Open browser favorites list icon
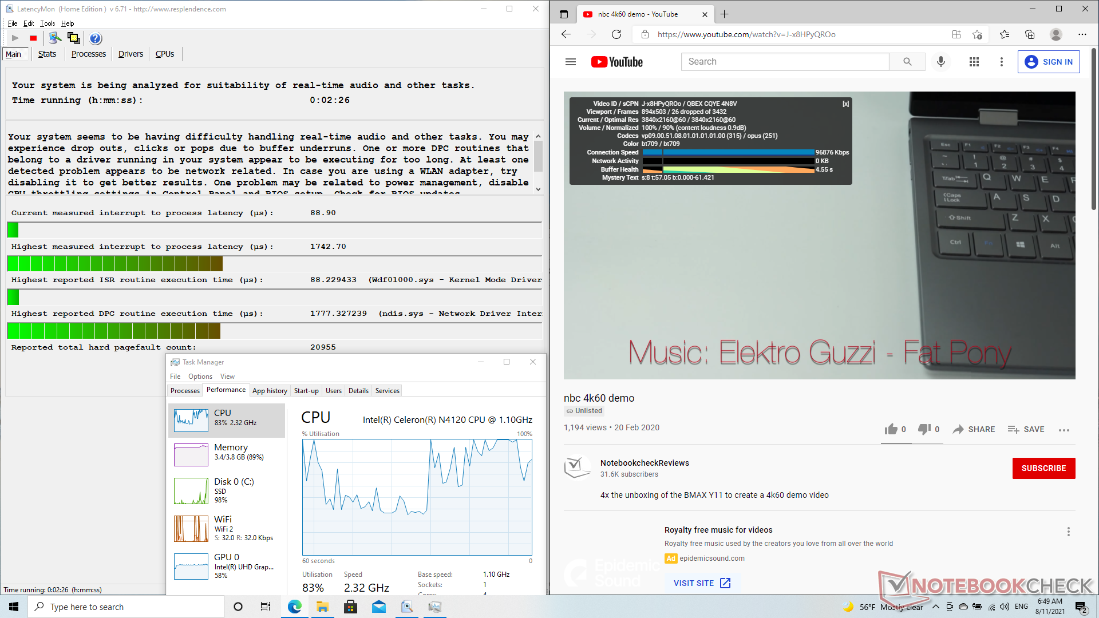This screenshot has height=618, width=1099. coord(1005,34)
